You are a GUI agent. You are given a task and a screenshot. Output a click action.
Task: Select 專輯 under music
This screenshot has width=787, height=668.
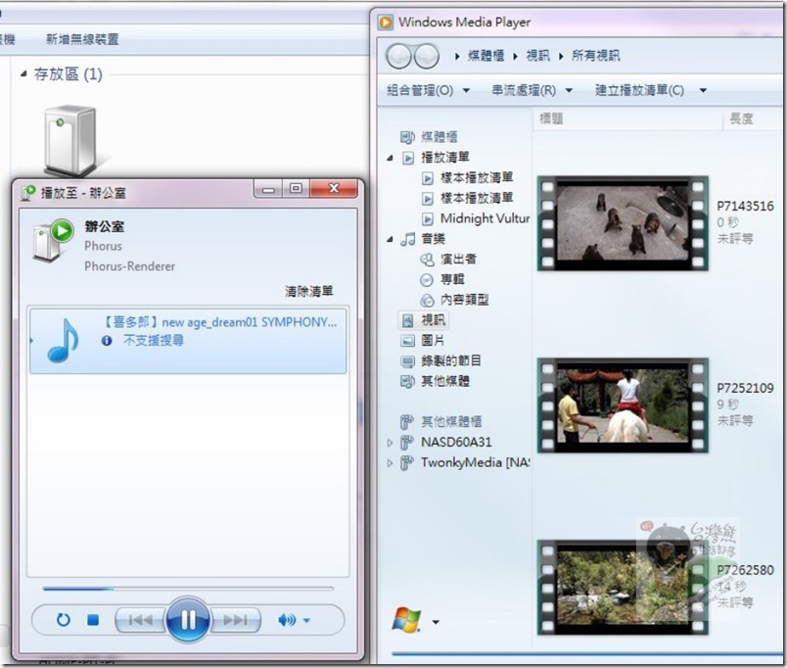pos(452,279)
